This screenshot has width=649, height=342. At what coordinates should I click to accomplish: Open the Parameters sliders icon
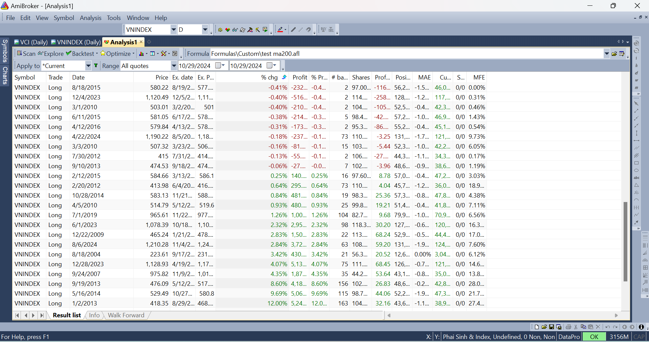[175, 53]
